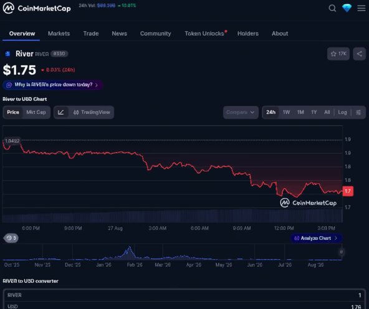Toggle the eye visibility counter below chart
369x309 pixels.
coord(11,238)
